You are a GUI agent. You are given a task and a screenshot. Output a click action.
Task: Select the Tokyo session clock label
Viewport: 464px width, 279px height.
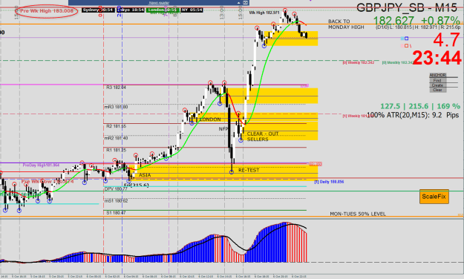point(130,10)
